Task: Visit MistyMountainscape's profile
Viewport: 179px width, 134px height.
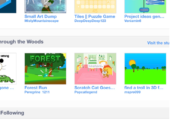Action: click(x=41, y=21)
